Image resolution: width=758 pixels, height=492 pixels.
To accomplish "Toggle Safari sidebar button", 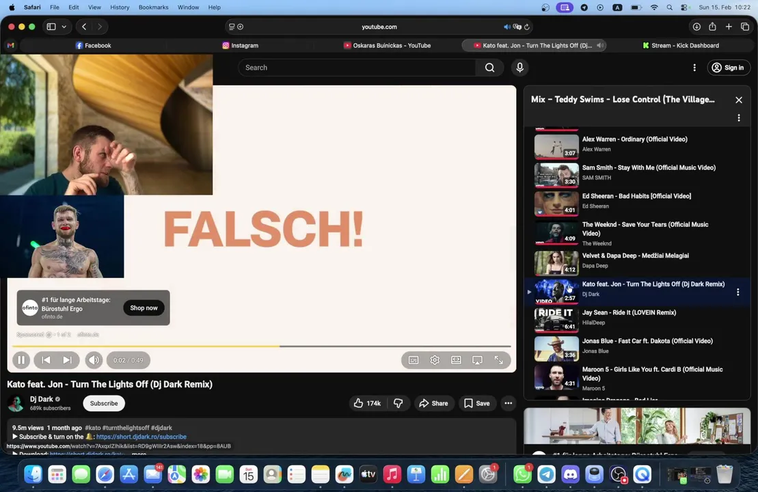I will click(x=51, y=27).
